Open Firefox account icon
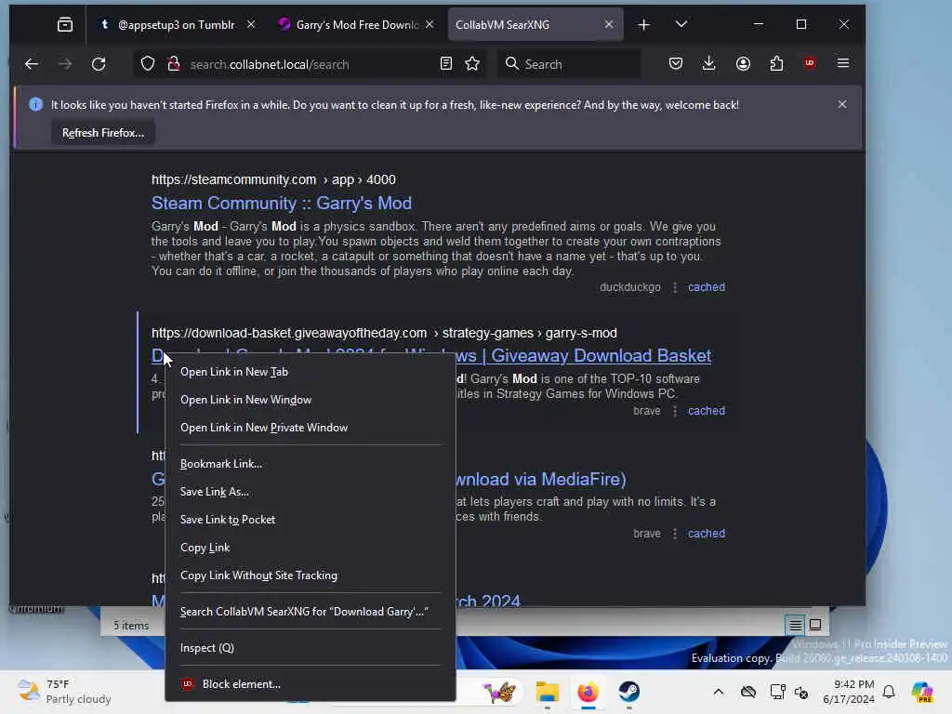952x714 pixels. pos(743,63)
